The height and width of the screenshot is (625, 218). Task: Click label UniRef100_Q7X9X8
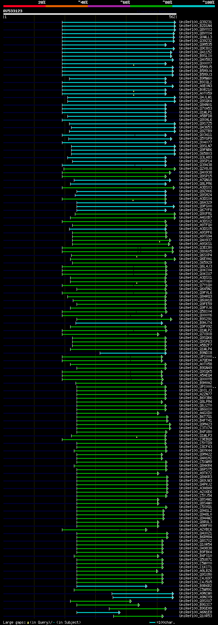pos(196,334)
